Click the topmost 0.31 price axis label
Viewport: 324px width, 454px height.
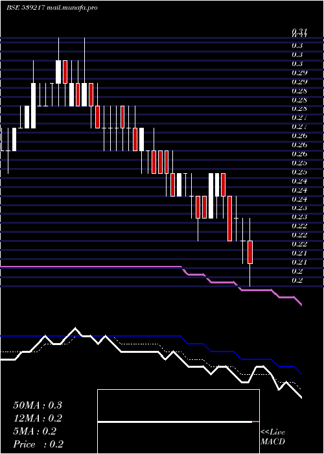299,32
